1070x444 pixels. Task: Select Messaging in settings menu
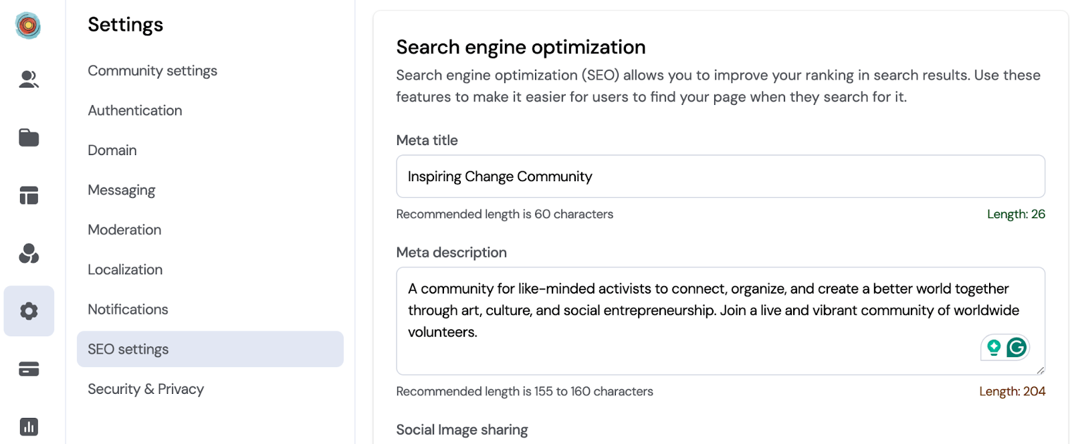pyautogui.click(x=122, y=190)
